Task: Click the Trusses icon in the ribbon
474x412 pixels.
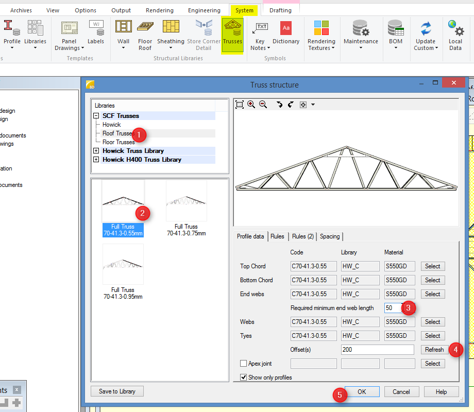Action: 232,34
